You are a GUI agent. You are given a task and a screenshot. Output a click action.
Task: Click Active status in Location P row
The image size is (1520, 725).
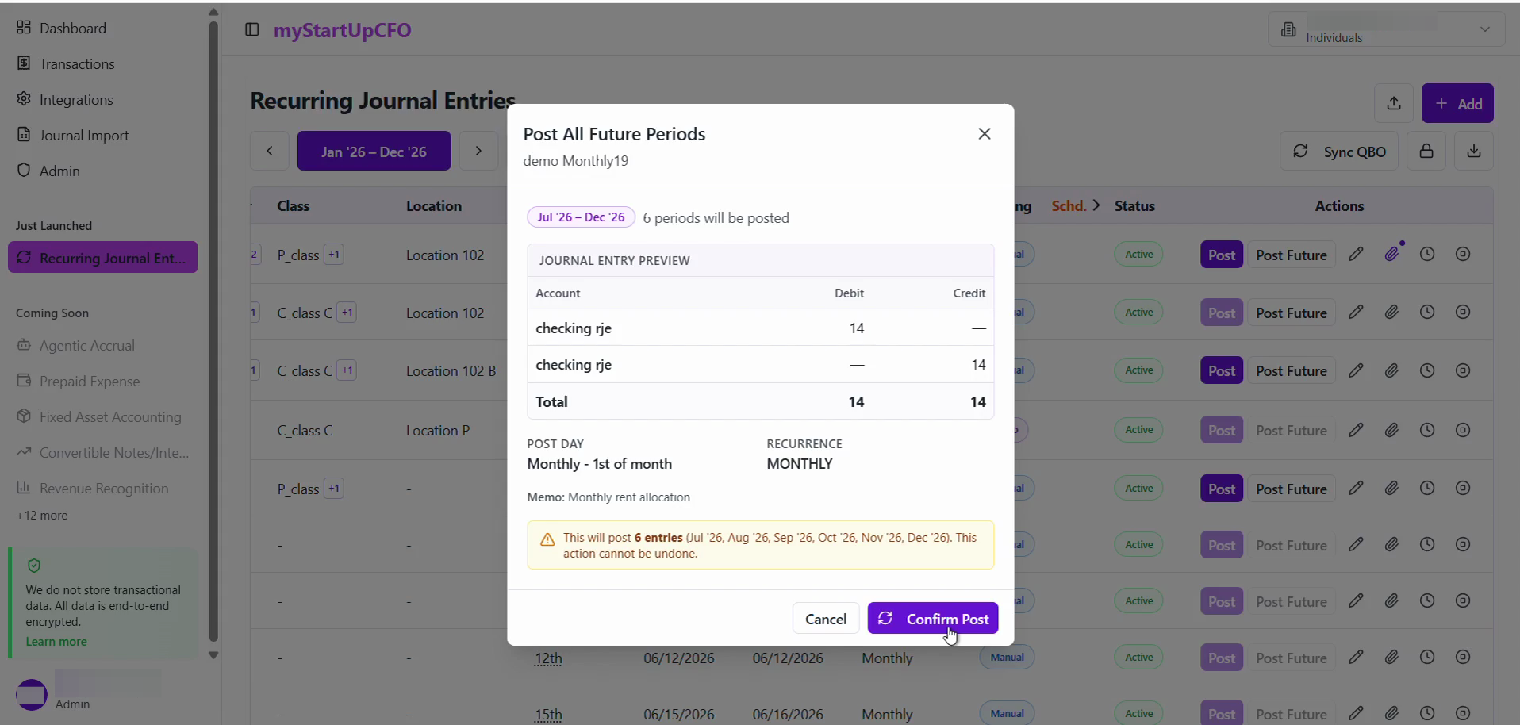(1139, 429)
